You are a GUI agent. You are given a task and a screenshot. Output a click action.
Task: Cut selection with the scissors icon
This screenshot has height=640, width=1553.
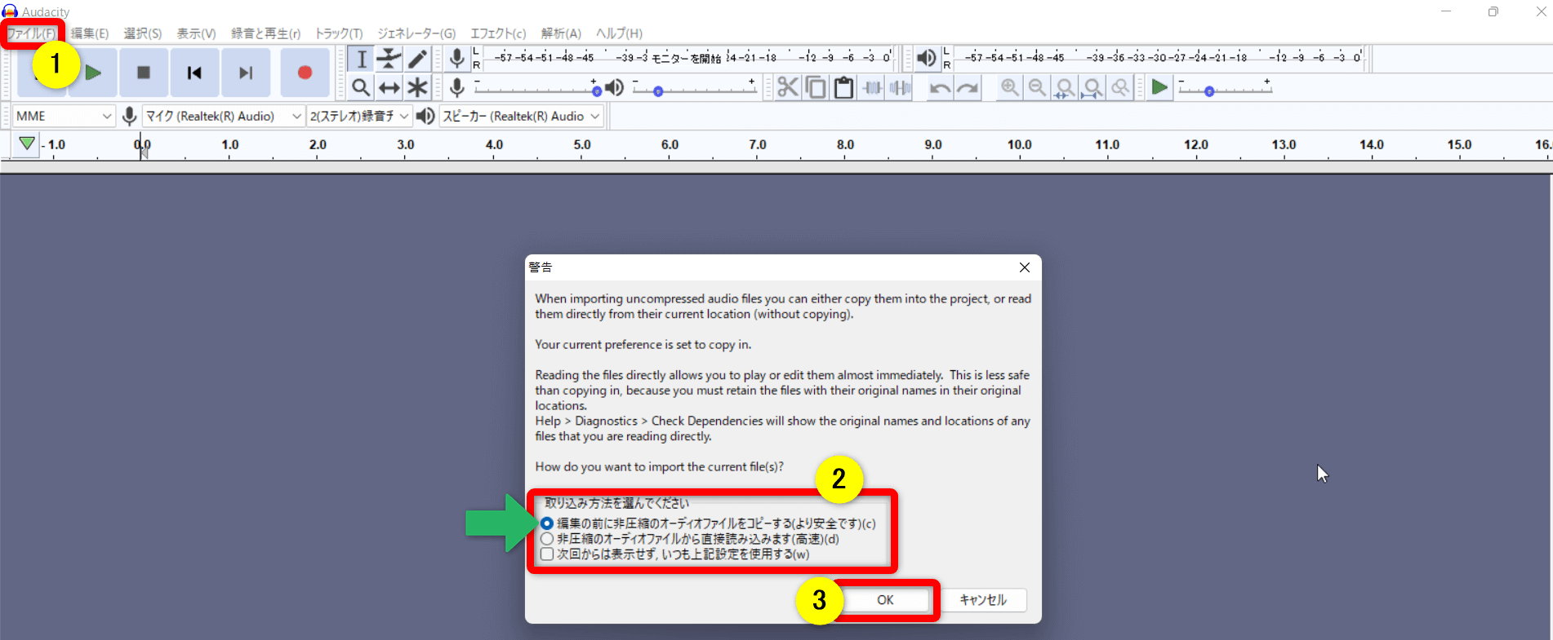click(788, 87)
